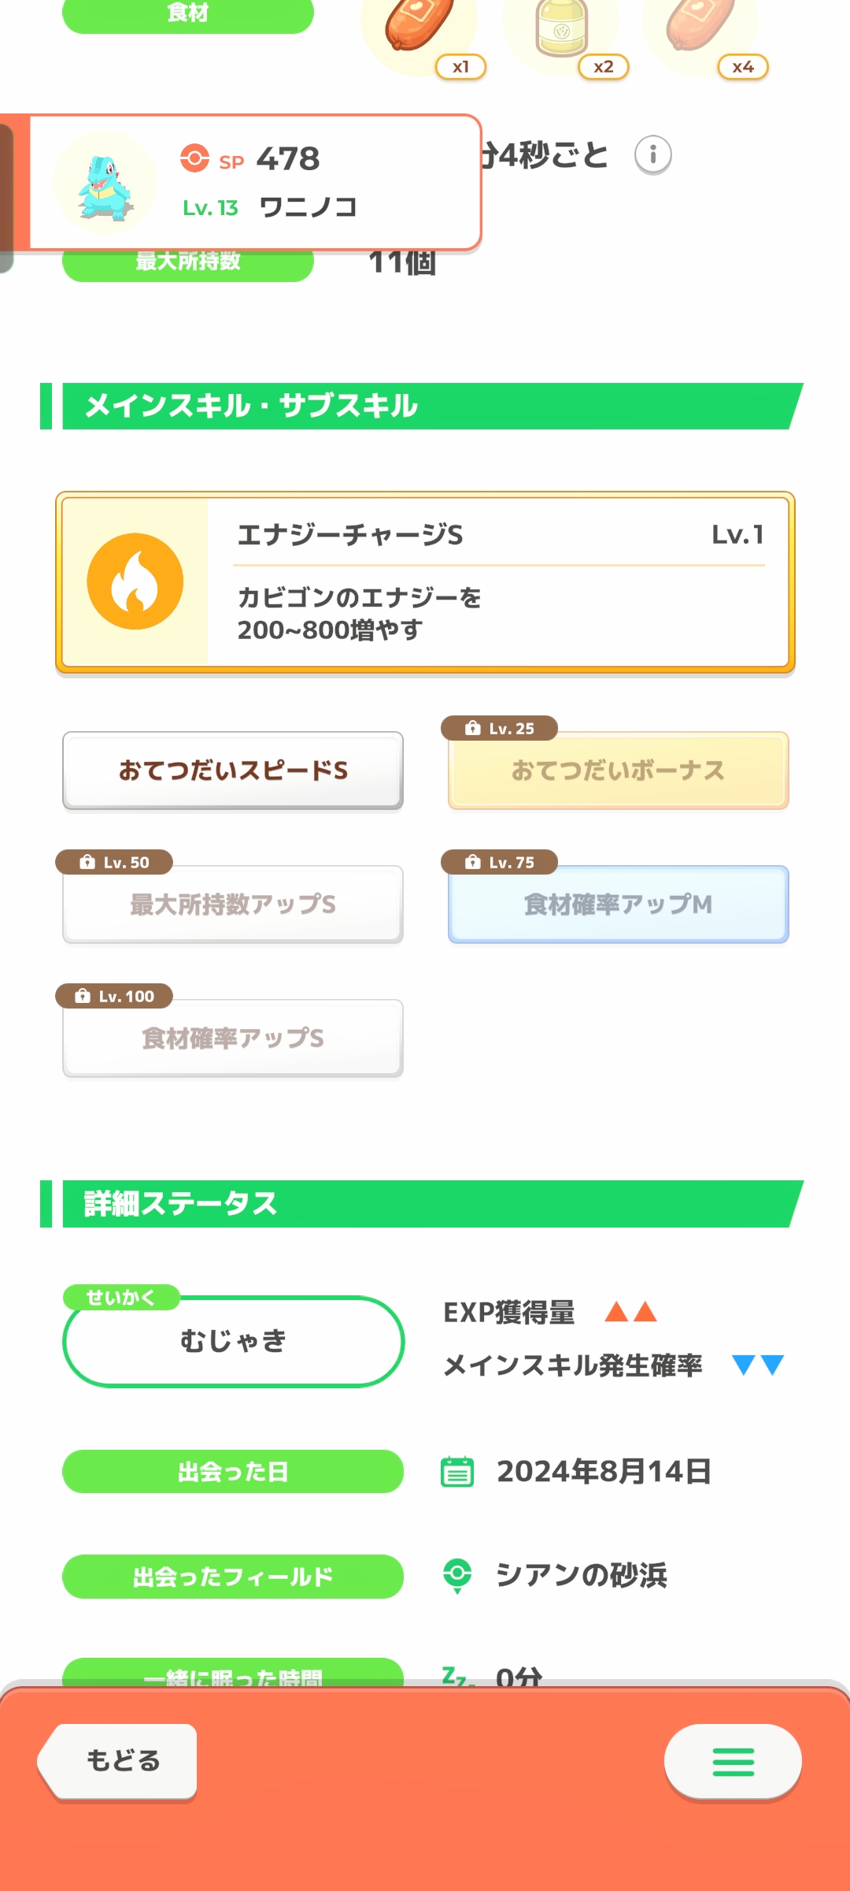Select the おてつだいスピードS sub skill
The width and height of the screenshot is (850, 1891).
coord(233,771)
